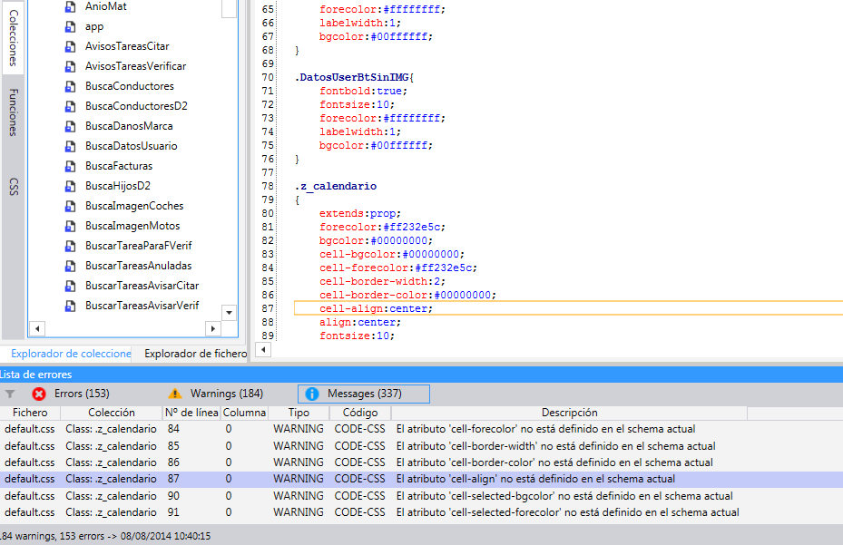The width and height of the screenshot is (843, 545).
Task: Click code line cell-border-width:2;
Action: click(382, 281)
